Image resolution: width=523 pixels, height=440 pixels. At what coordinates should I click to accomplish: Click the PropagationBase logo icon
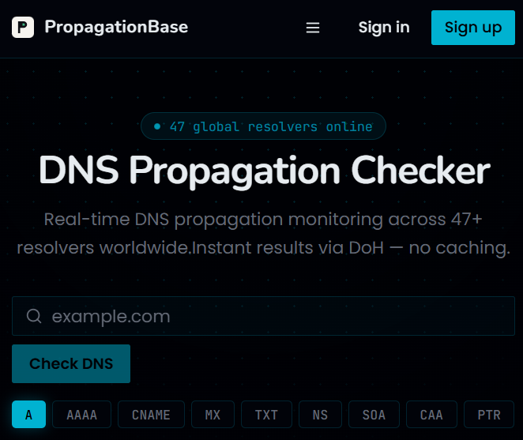pyautogui.click(x=23, y=27)
